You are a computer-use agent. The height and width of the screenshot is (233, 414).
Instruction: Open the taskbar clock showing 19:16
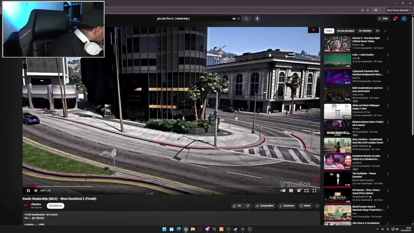406,229
